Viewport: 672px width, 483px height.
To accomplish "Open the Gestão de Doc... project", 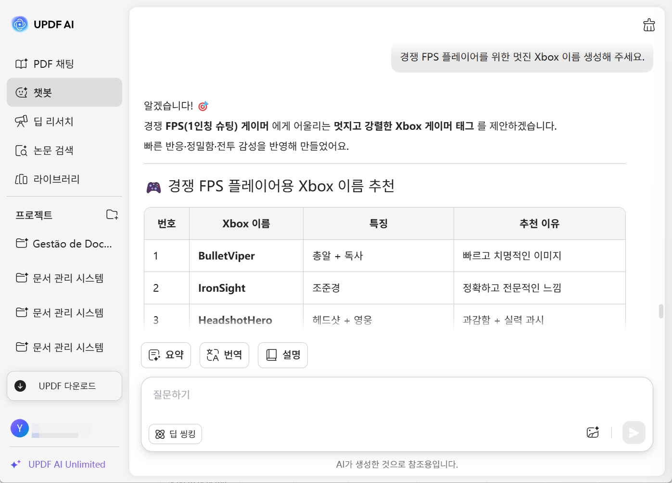I will point(64,244).
